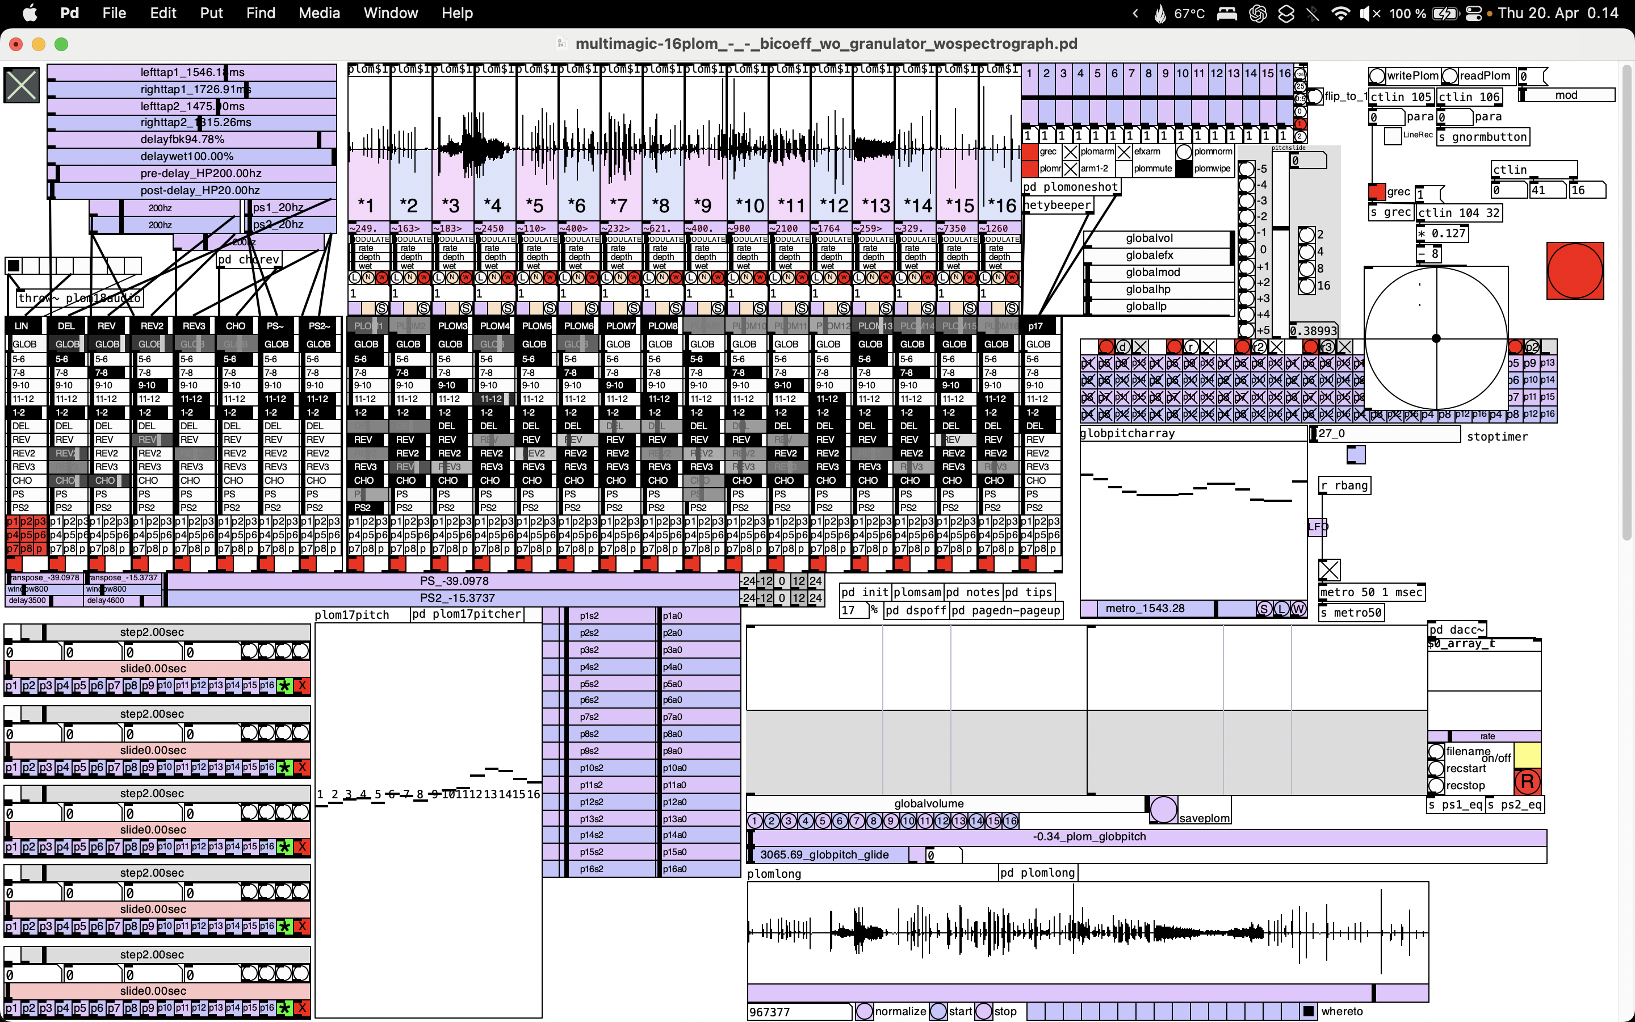Click the -0.34_plom_globpitch slider

click(x=1147, y=837)
